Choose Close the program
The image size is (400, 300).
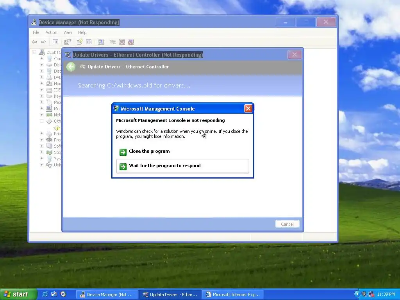(183, 152)
